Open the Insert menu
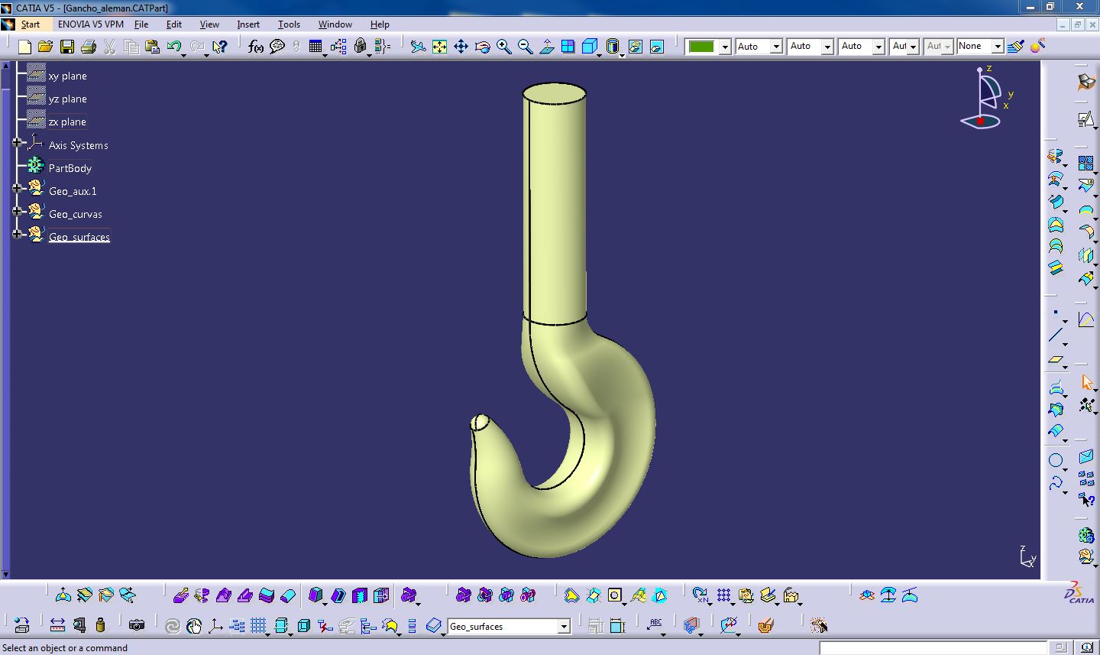 (248, 24)
